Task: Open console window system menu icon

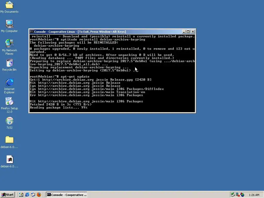Action: click(x=31, y=31)
